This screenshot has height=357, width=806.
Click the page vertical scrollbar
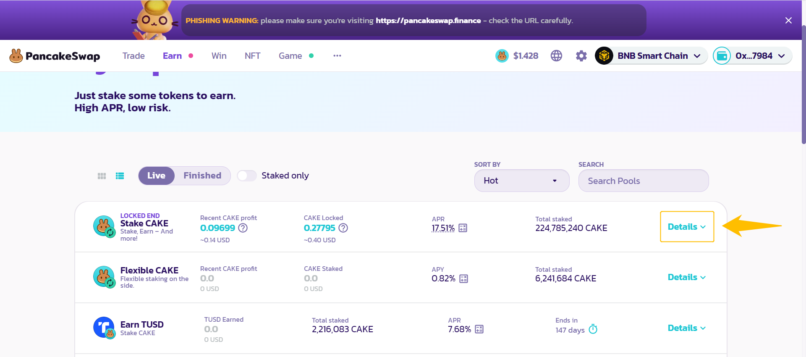click(x=803, y=84)
